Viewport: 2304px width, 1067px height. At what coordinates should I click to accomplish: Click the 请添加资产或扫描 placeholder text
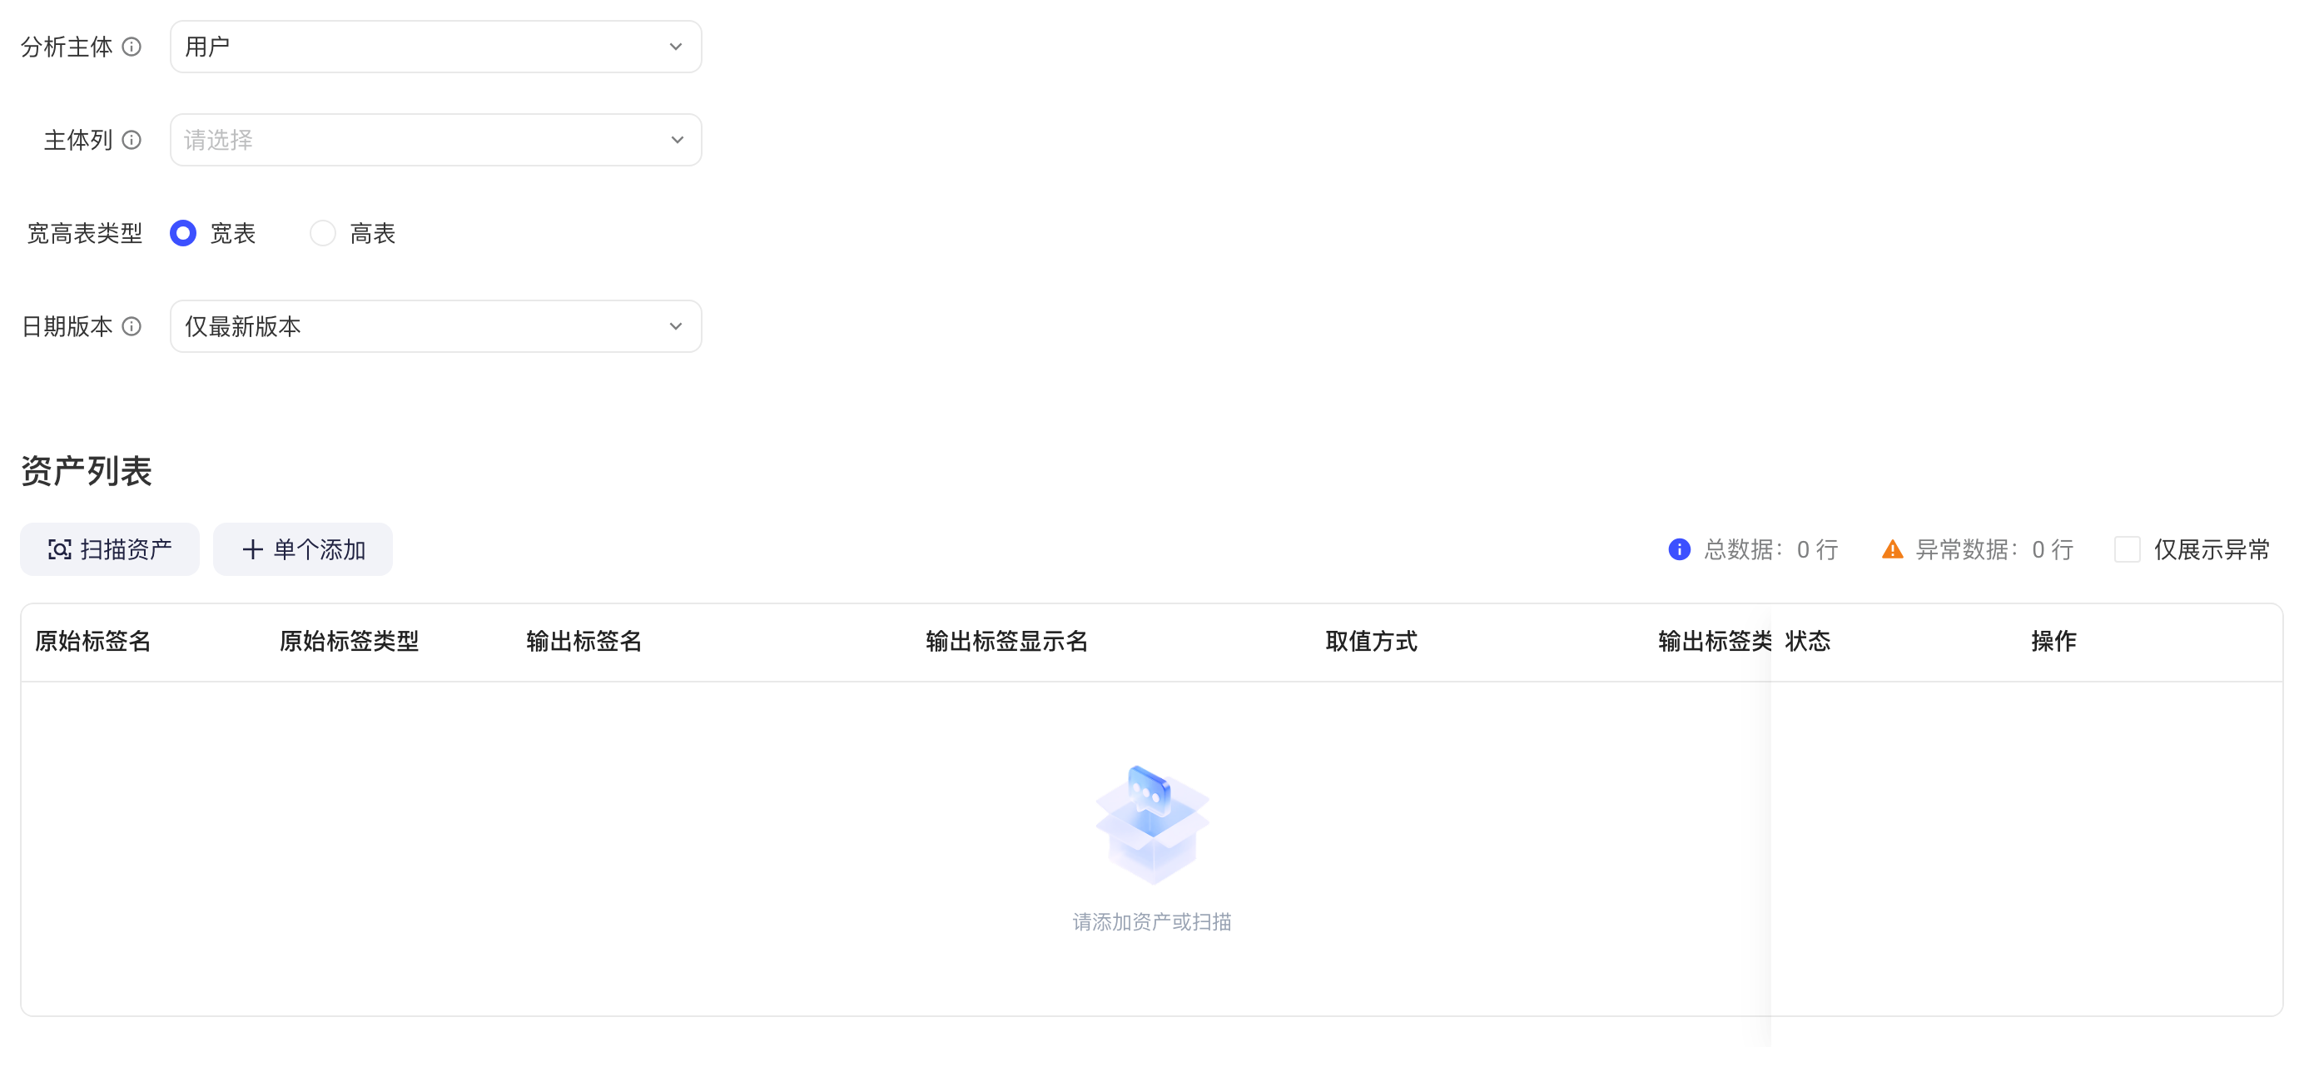[x=1152, y=921]
